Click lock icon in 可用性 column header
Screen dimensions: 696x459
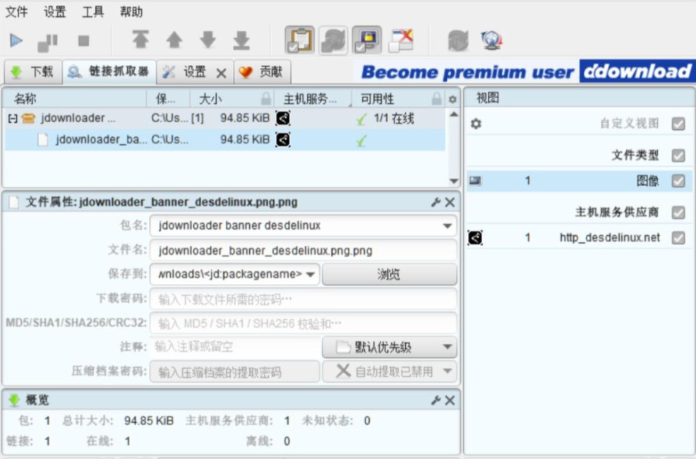[x=437, y=99]
